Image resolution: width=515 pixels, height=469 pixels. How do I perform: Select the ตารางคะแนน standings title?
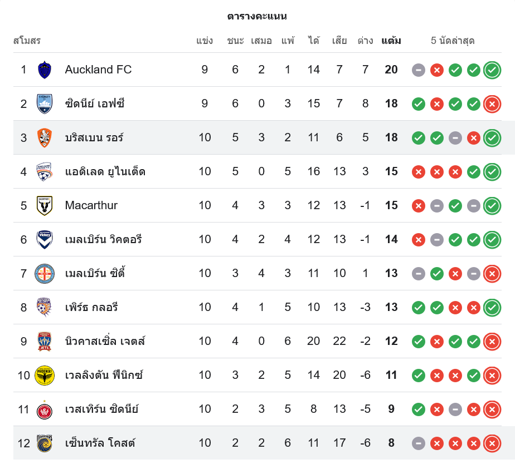tap(257, 16)
